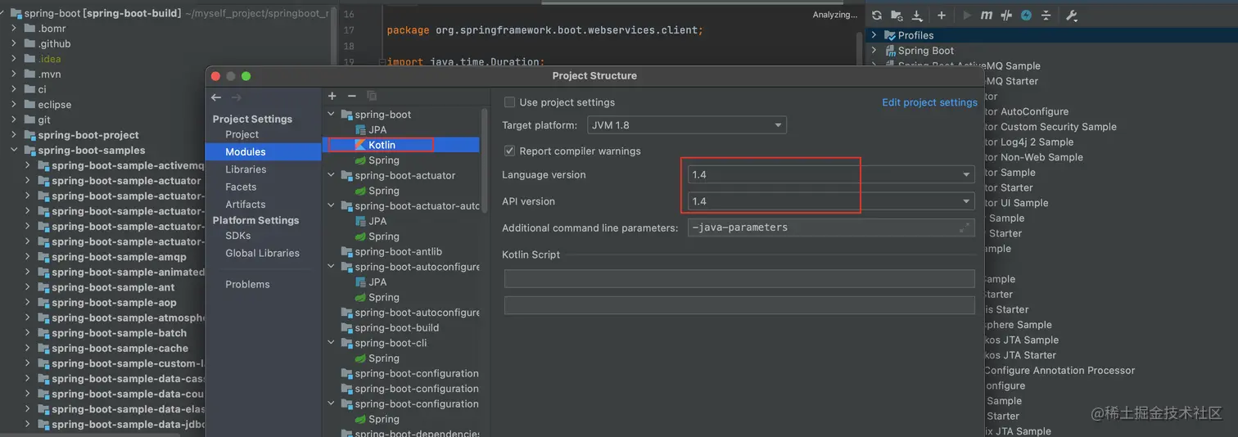Viewport: 1238px width, 437px height.
Task: Expand the Profiles node in Maven panel
Action: [x=874, y=35]
